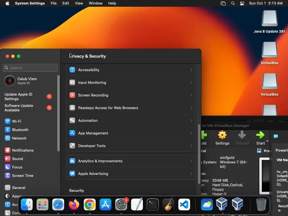288x216 pixels.
Task: Expand Analytics & Improvements row chevron
Action: click(x=191, y=161)
